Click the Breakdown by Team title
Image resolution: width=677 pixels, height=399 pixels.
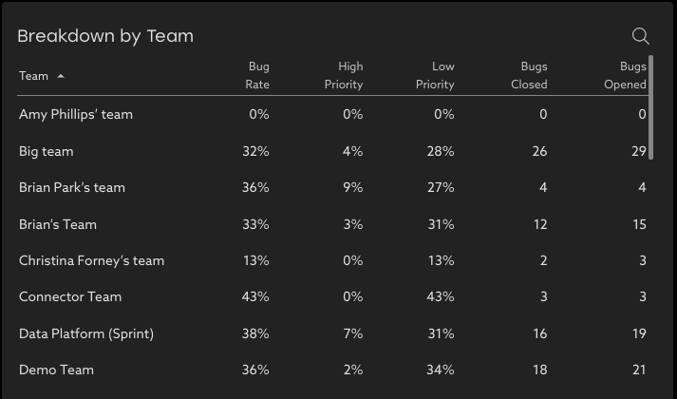click(105, 36)
